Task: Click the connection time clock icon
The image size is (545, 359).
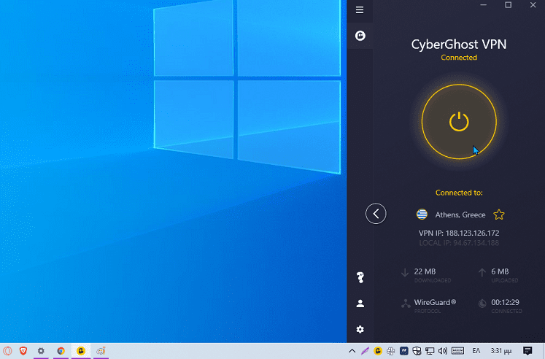Action: point(482,304)
